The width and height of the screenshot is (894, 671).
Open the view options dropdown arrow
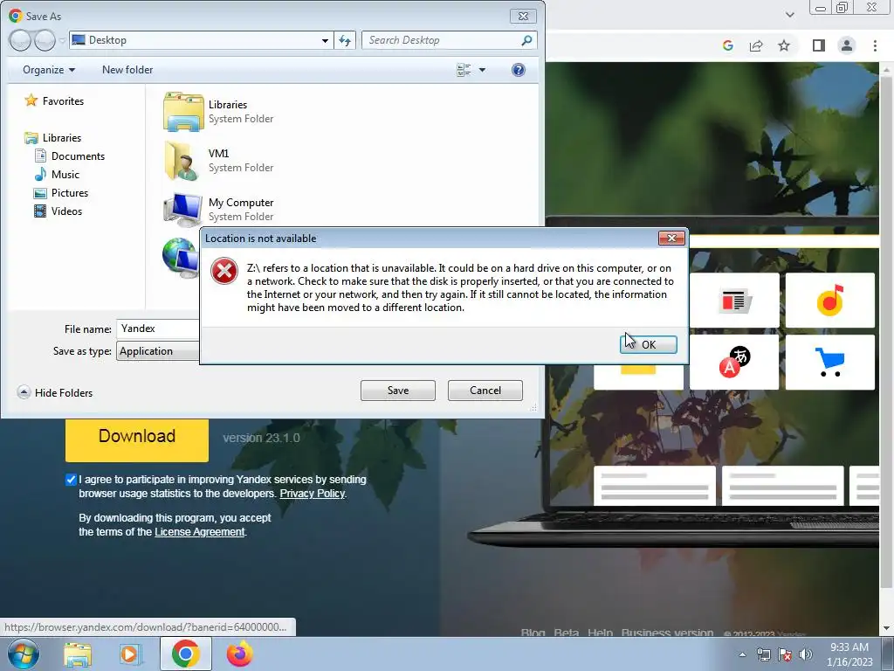482,70
